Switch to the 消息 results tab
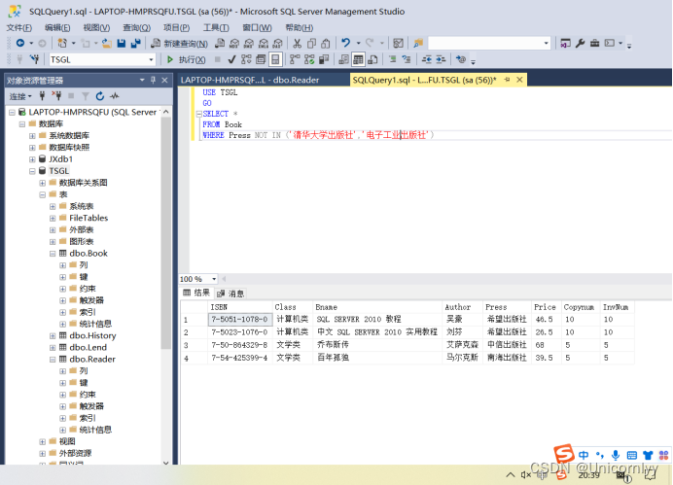 pyautogui.click(x=230, y=294)
